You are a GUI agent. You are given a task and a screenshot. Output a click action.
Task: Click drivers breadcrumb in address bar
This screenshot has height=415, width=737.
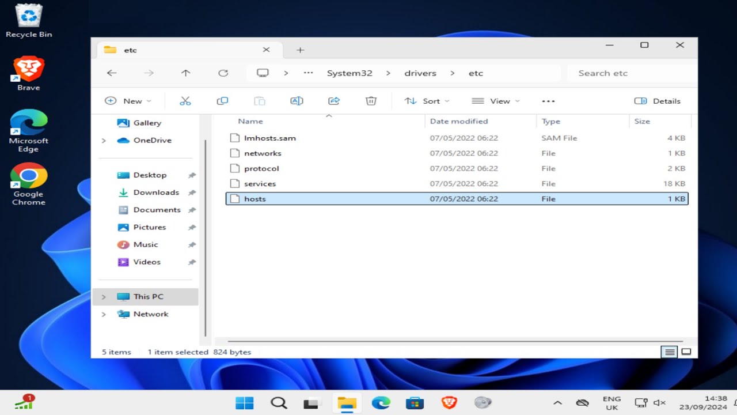420,73
